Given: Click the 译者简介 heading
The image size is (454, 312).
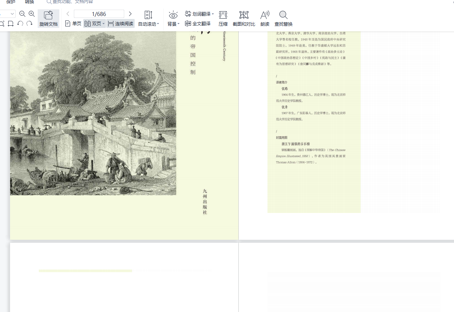Looking at the screenshot, I should point(282,82).
